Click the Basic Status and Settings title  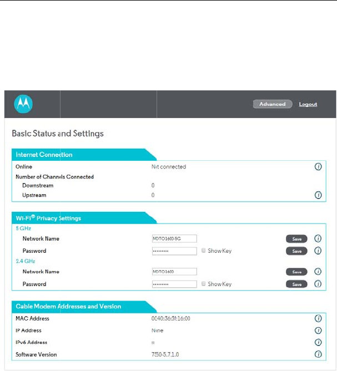(x=58, y=134)
